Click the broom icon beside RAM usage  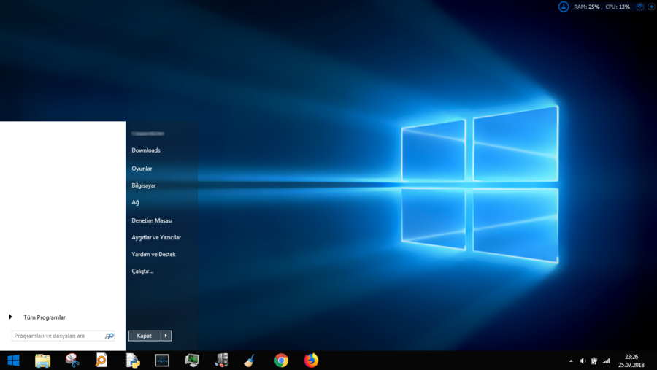[564, 7]
